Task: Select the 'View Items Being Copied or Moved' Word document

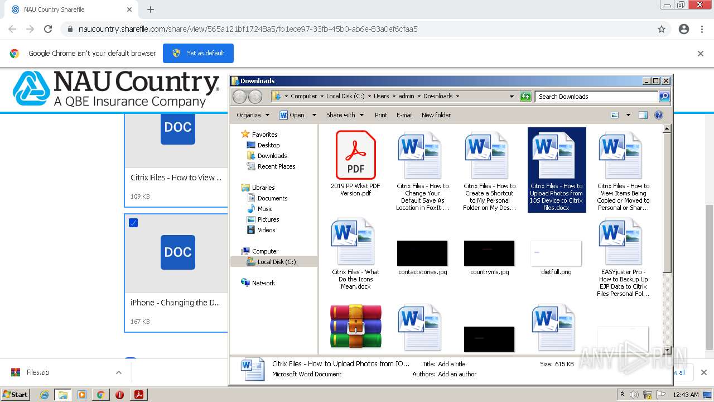Action: pos(623,170)
